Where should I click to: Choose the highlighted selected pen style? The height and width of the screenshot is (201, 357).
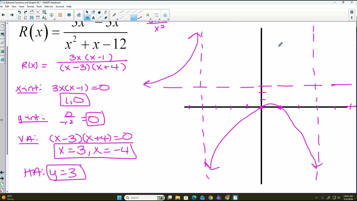134,18
